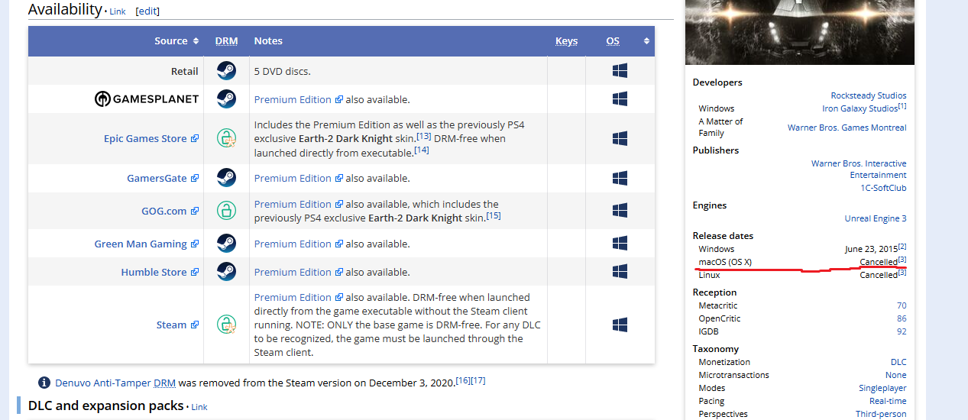The width and height of the screenshot is (968, 420).
Task: Click Windows OS icon in GOG.com row
Action: (x=620, y=211)
